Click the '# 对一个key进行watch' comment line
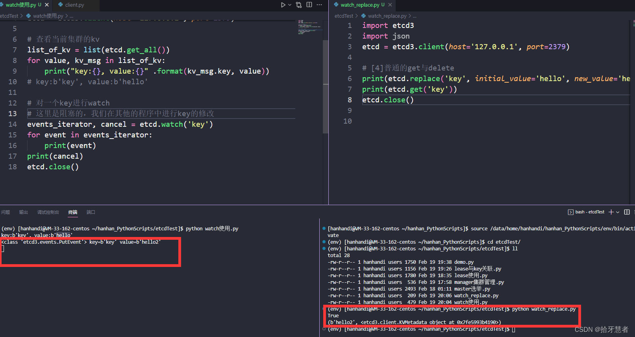Image resolution: width=635 pixels, height=337 pixels. coord(68,103)
